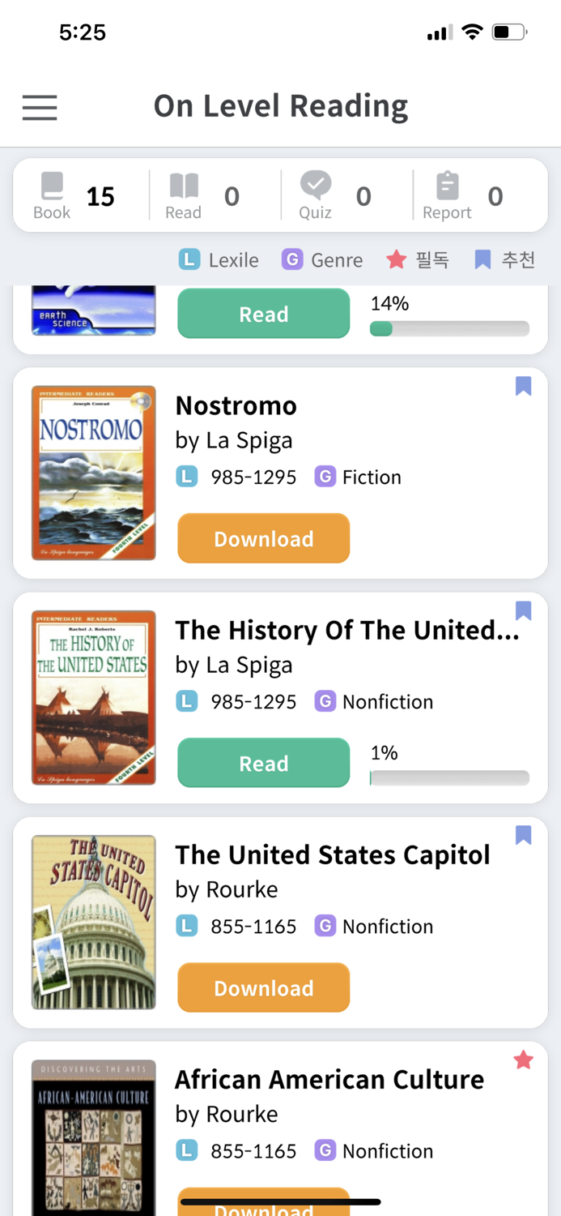561x1216 pixels.
Task: Download the Nostromo book
Action: tap(263, 538)
